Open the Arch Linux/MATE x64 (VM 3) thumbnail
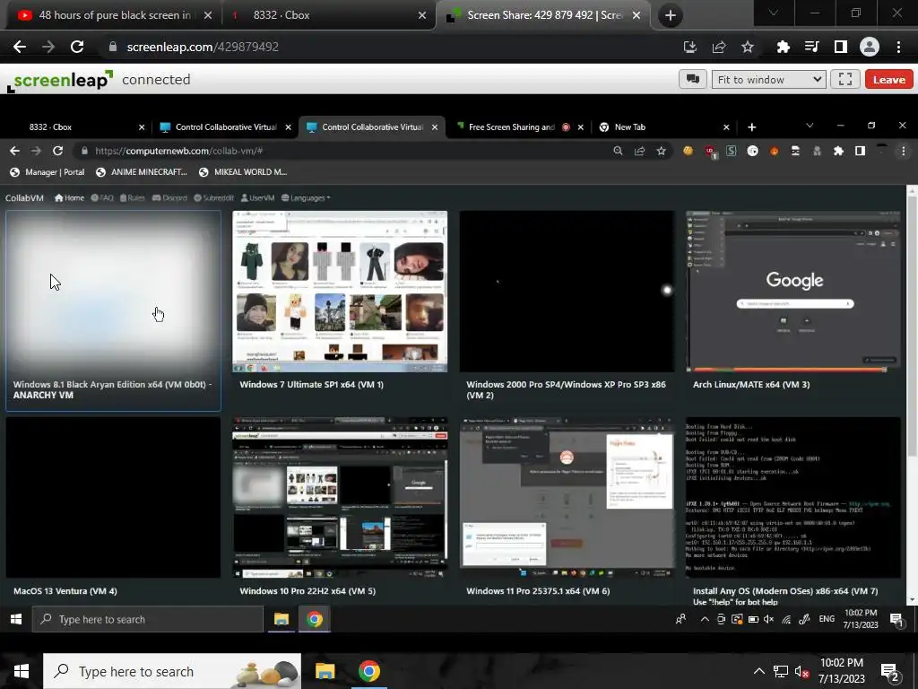This screenshot has height=689, width=918. coord(793,292)
